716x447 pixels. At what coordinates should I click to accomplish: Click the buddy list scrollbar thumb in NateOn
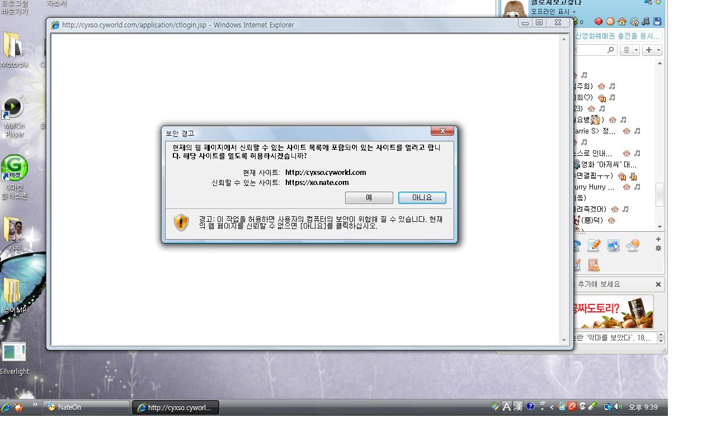[x=660, y=194]
